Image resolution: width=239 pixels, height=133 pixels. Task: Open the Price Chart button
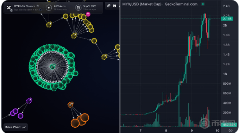[x=15, y=127]
